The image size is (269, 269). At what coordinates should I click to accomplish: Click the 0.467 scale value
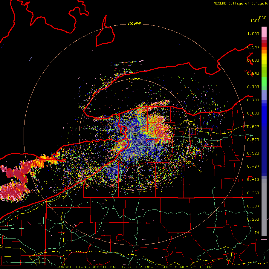coord(253,166)
